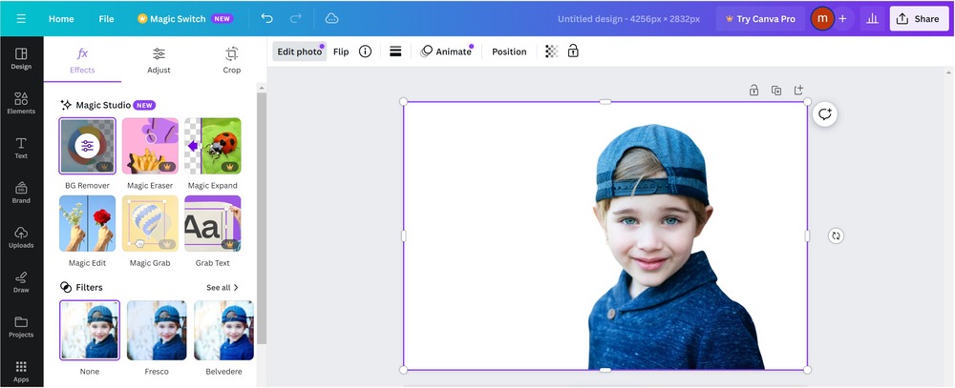Click the rotate handle beside image
Image resolution: width=955 pixels, height=388 pixels.
(836, 235)
